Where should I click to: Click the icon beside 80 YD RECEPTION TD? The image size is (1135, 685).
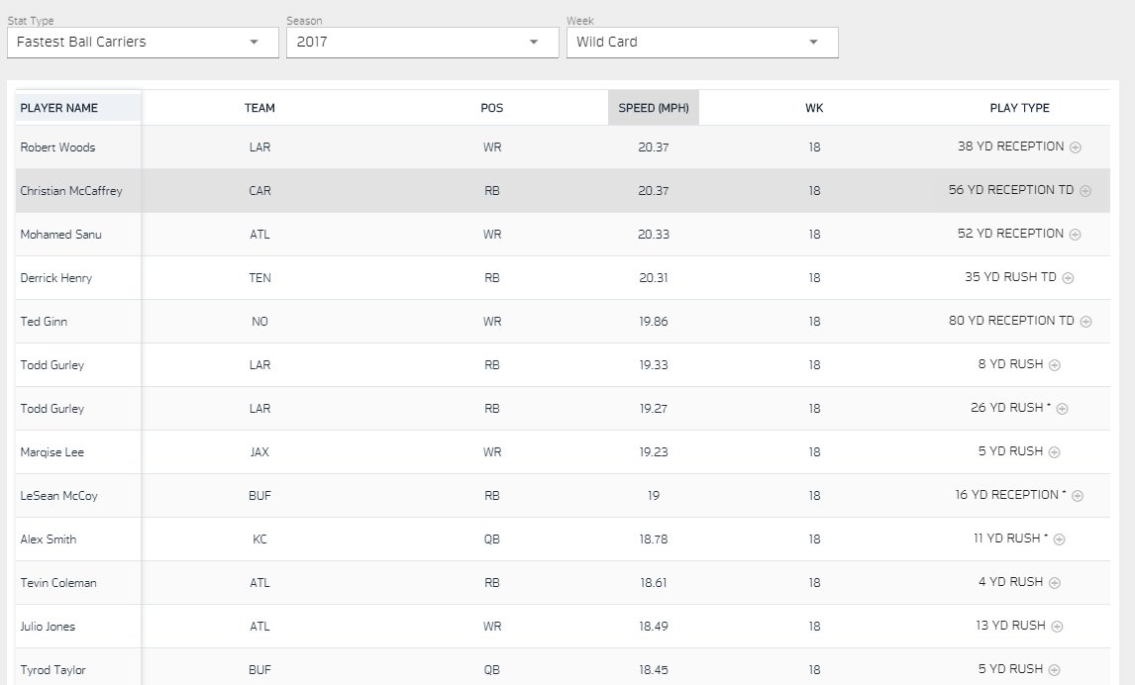(1085, 322)
